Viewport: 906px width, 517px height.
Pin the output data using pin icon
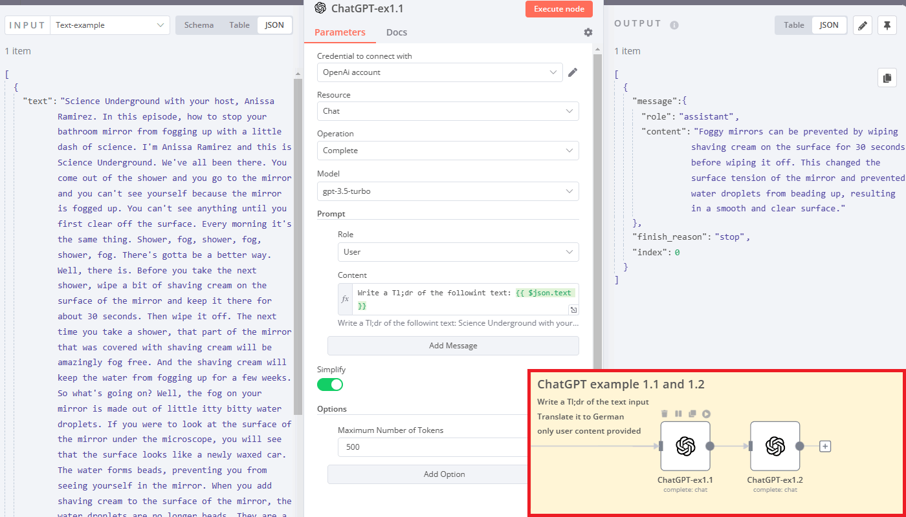point(887,25)
